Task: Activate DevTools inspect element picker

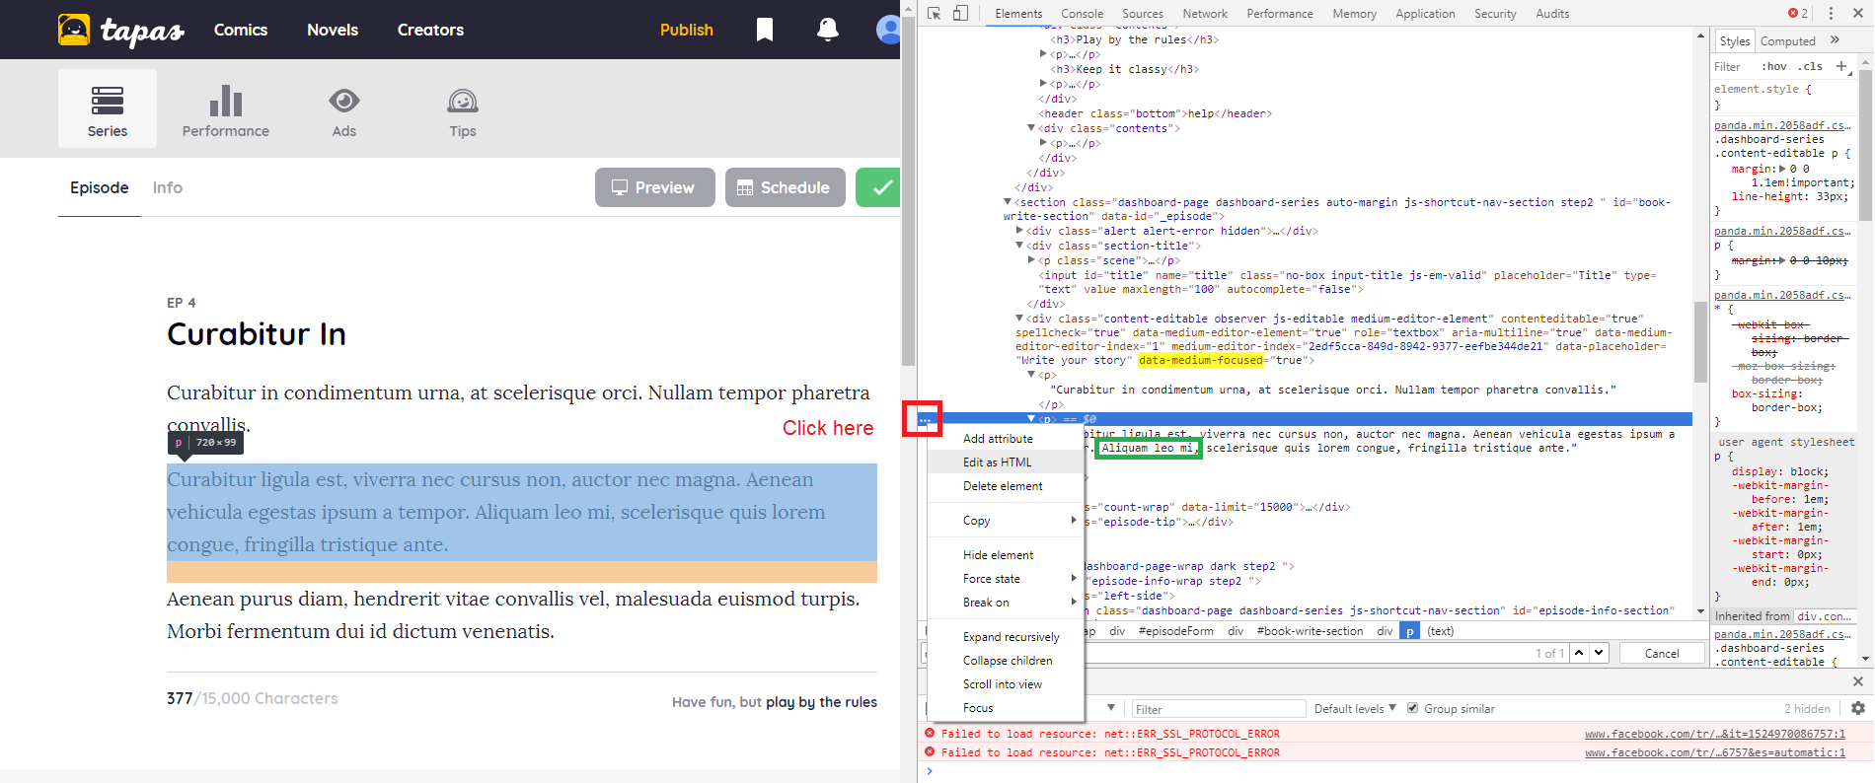Action: [935, 14]
